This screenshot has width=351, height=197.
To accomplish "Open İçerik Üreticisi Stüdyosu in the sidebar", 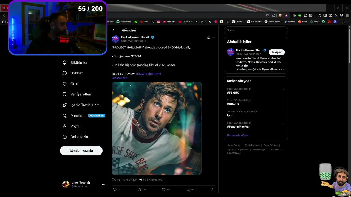I will pyautogui.click(x=82, y=105).
